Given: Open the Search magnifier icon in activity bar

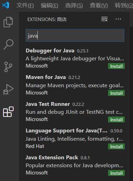Looking at the screenshot, I should coord(8,44).
